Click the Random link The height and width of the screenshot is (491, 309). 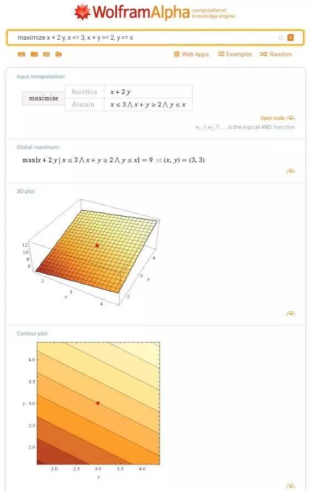(276, 54)
